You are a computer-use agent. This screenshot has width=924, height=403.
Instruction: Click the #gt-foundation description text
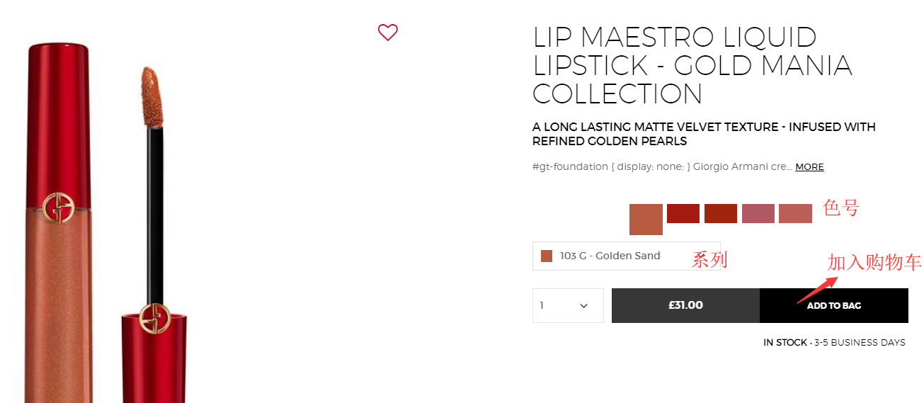click(662, 167)
